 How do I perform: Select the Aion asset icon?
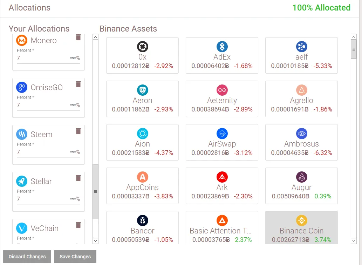[x=142, y=134]
